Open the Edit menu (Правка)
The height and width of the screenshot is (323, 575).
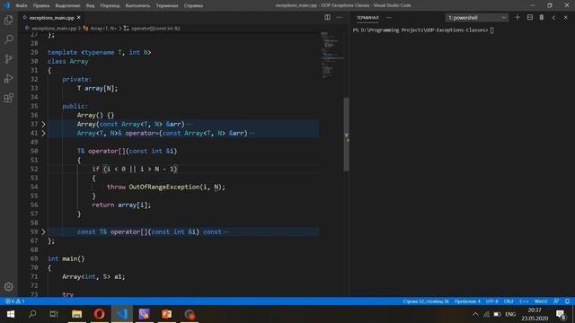pos(41,5)
